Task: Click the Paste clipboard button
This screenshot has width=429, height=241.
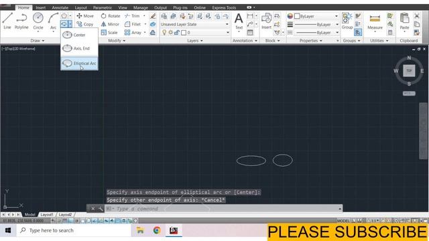Action: click(404, 22)
